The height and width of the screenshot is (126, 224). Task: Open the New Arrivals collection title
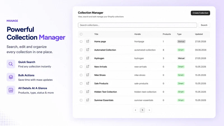tap(101, 67)
